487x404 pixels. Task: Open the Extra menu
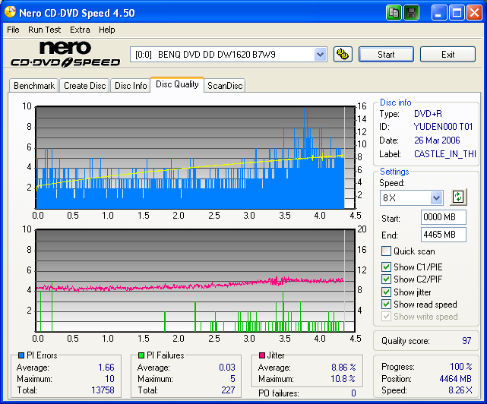point(80,30)
